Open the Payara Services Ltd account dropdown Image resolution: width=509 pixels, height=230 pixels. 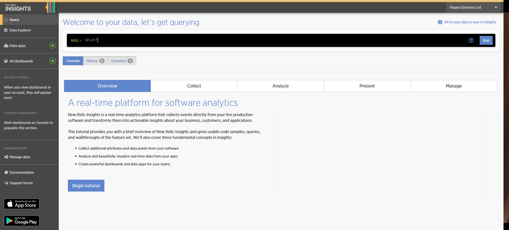tap(473, 7)
